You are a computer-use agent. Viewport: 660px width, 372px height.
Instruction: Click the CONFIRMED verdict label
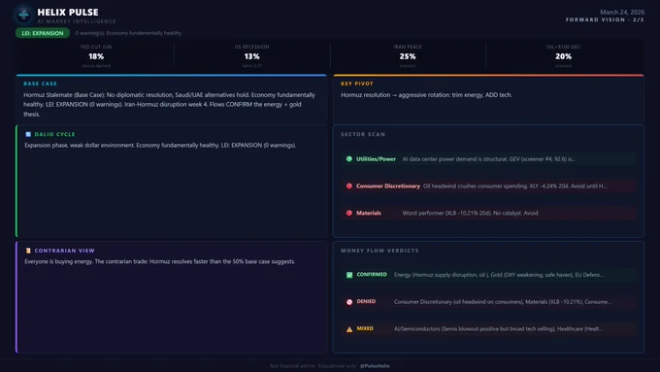pos(372,275)
